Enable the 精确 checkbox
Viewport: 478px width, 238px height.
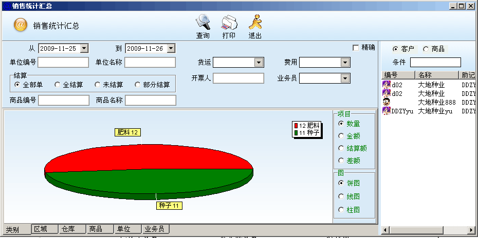click(356, 48)
